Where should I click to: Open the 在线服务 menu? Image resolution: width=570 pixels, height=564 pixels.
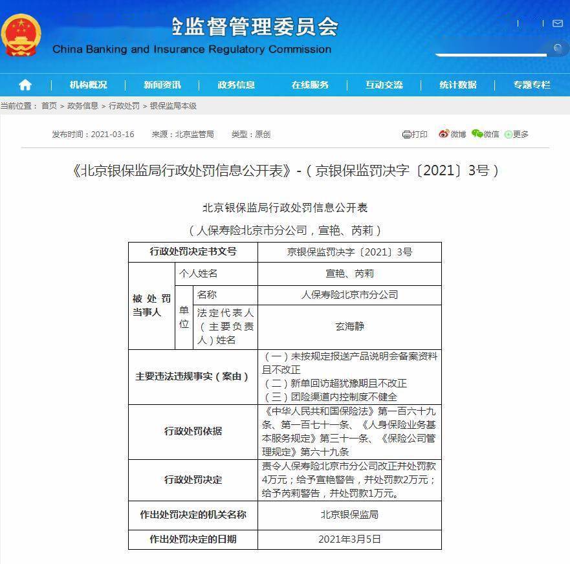pos(310,85)
